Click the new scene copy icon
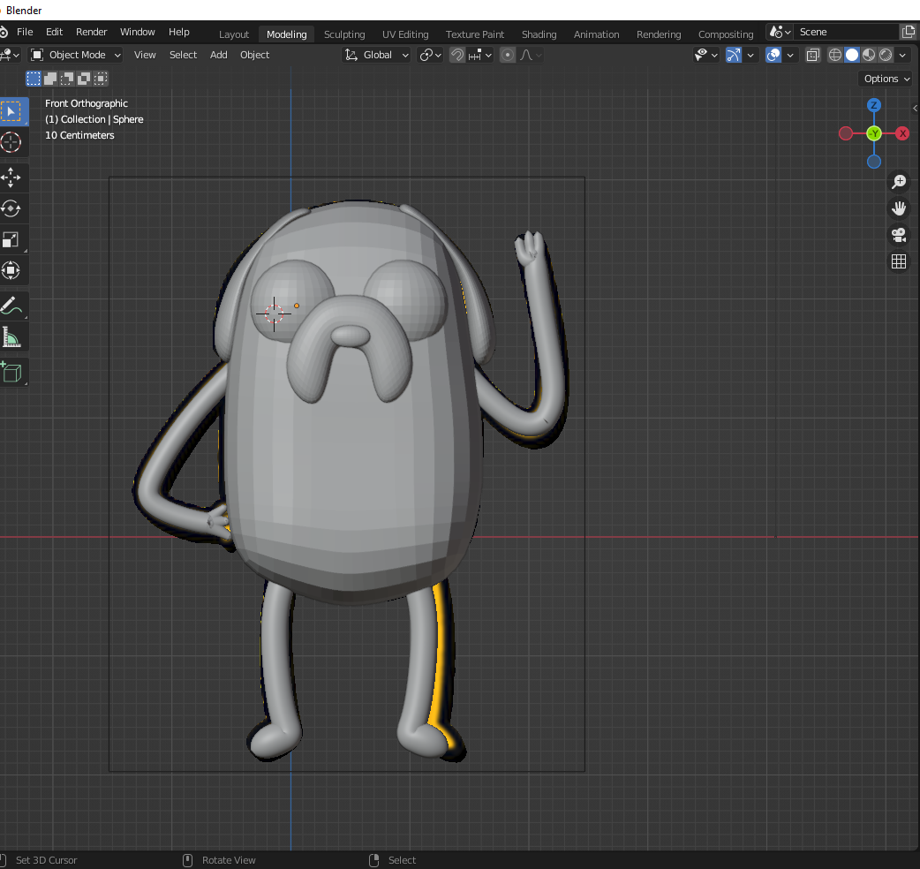Viewport: 920px width, 869px height. (909, 32)
